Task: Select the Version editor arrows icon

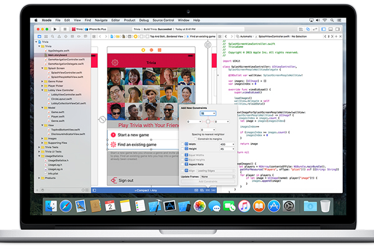Action: (315, 29)
